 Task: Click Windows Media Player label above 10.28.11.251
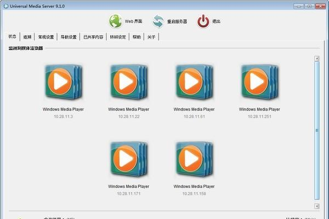coord(259,109)
